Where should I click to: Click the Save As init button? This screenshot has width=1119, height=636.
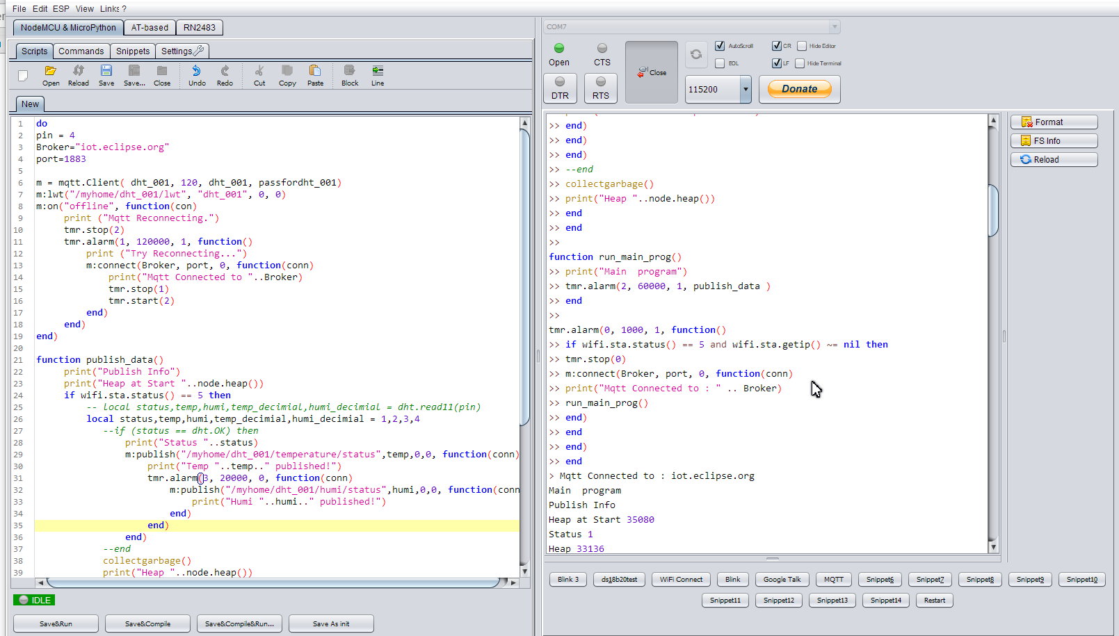331,623
